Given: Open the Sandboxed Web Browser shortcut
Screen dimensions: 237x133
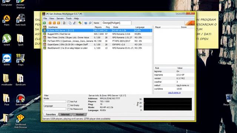Looking at the screenshot, I should pyautogui.click(x=21, y=122).
